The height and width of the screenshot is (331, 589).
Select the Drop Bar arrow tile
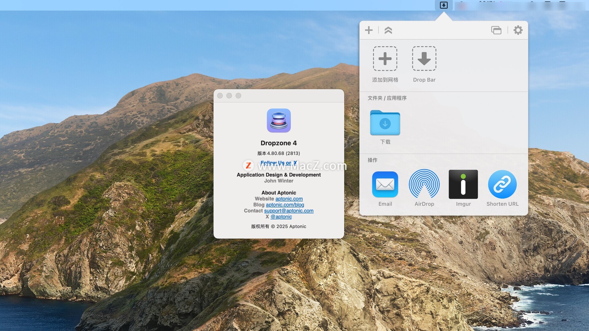(424, 59)
